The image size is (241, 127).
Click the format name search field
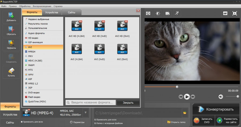coord(91,103)
